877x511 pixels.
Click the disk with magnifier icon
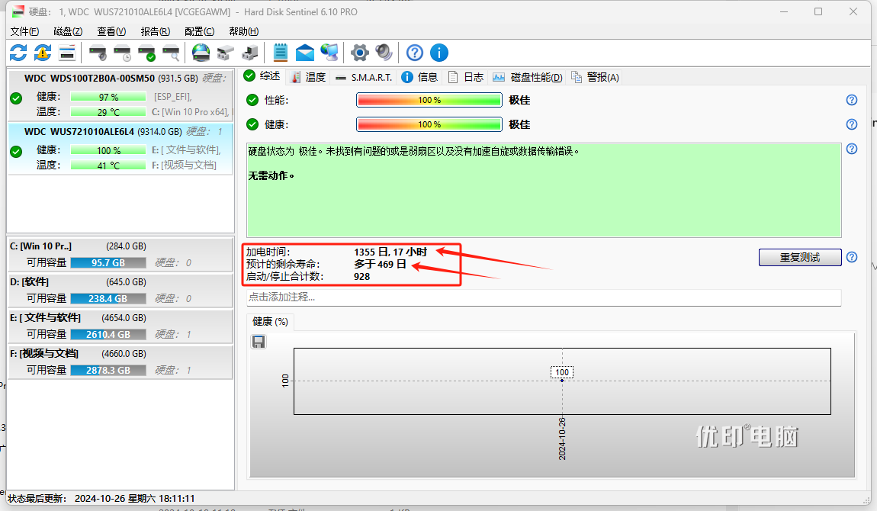[x=171, y=53]
